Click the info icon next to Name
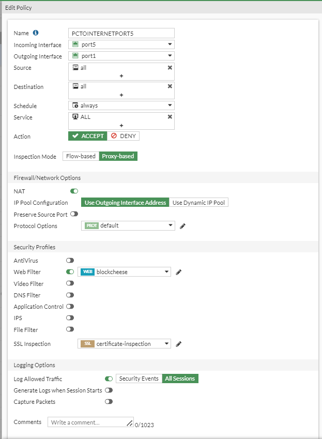The image size is (322, 439). click(x=36, y=33)
